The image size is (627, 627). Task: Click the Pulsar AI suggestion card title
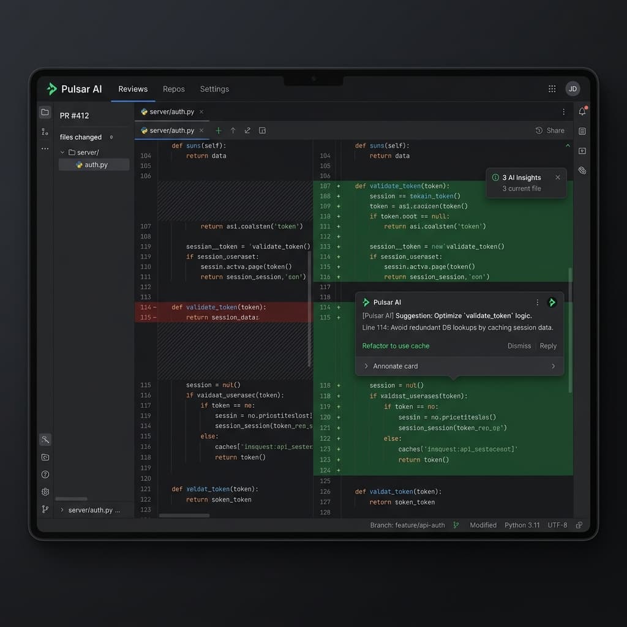[387, 302]
